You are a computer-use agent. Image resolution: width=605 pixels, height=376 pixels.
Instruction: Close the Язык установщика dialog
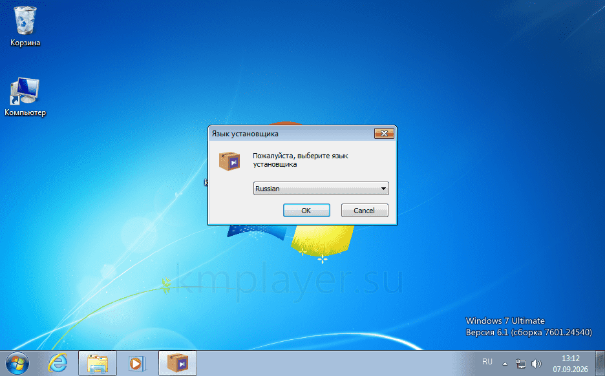pyautogui.click(x=384, y=134)
